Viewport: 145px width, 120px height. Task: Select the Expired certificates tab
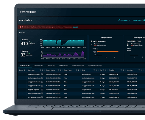(95, 66)
